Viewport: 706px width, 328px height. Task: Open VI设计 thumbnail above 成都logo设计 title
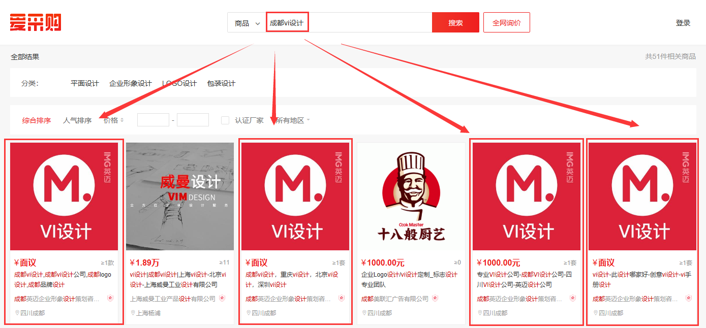pyautogui.click(x=64, y=196)
